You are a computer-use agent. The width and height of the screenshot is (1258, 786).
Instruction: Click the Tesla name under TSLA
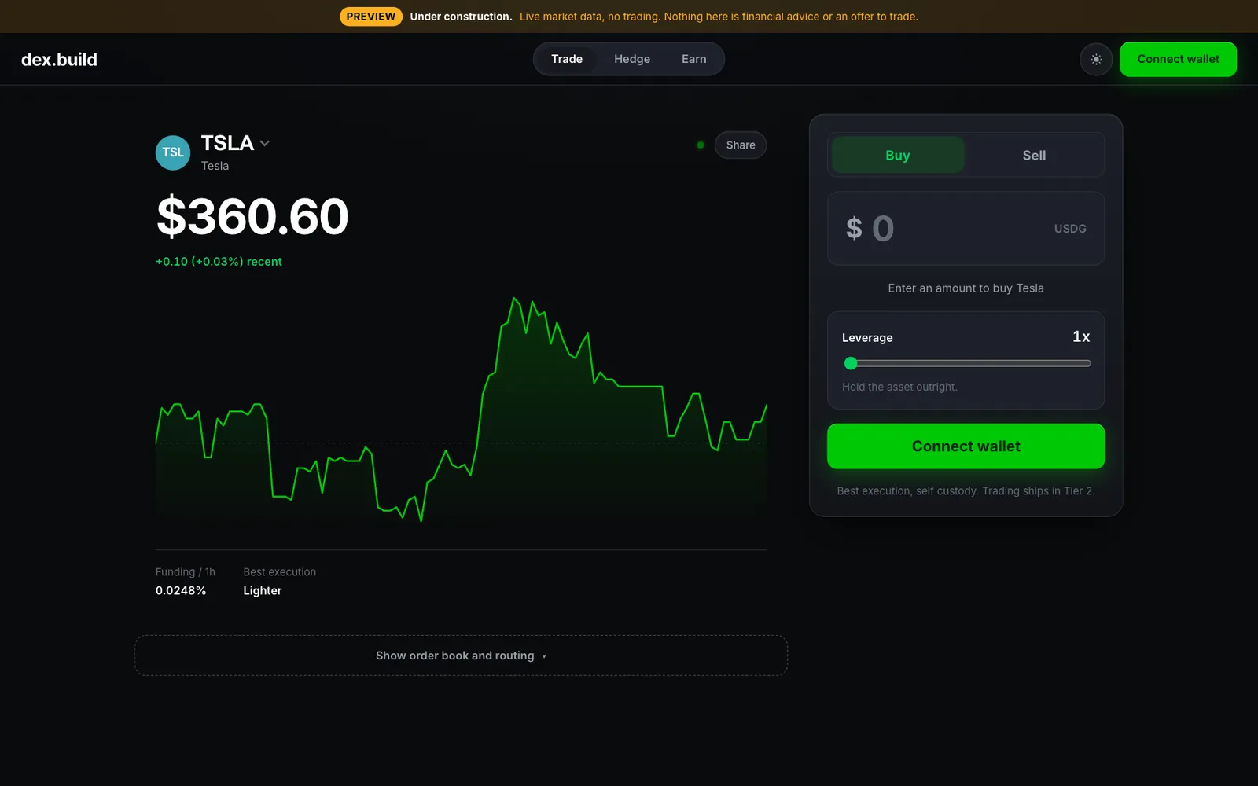(215, 166)
